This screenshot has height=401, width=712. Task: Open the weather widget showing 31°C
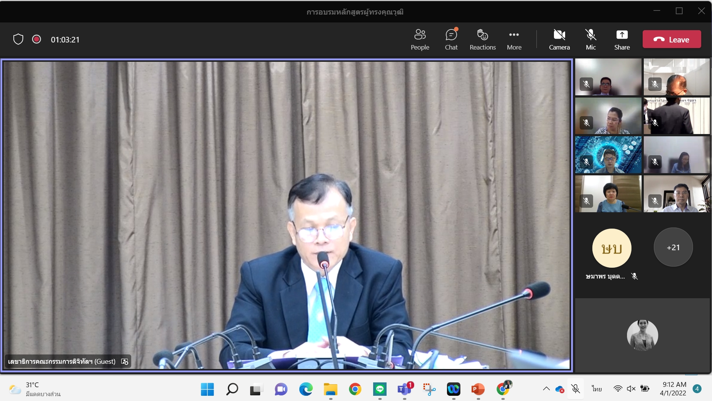(35, 389)
